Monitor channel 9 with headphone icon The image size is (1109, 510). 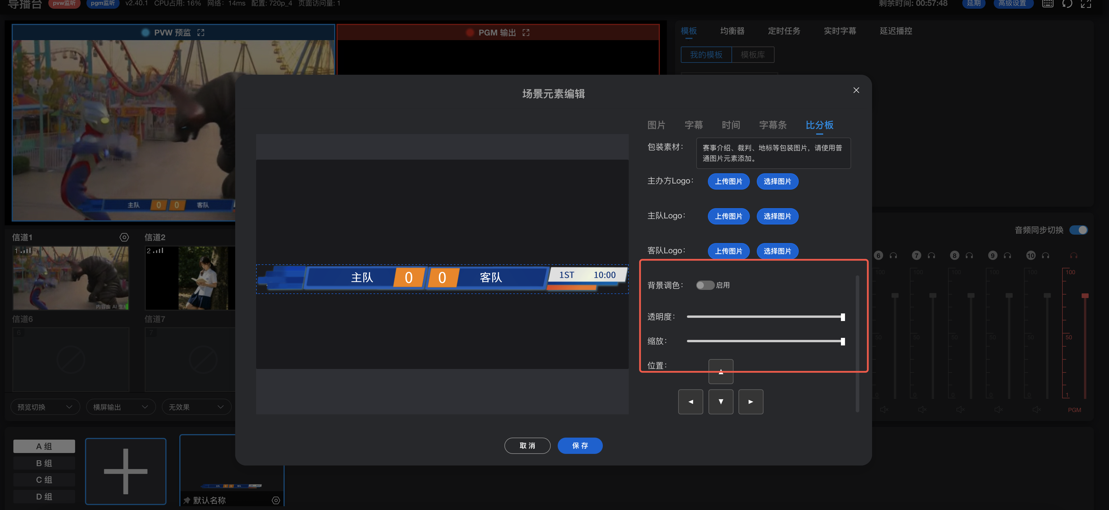(x=1007, y=255)
